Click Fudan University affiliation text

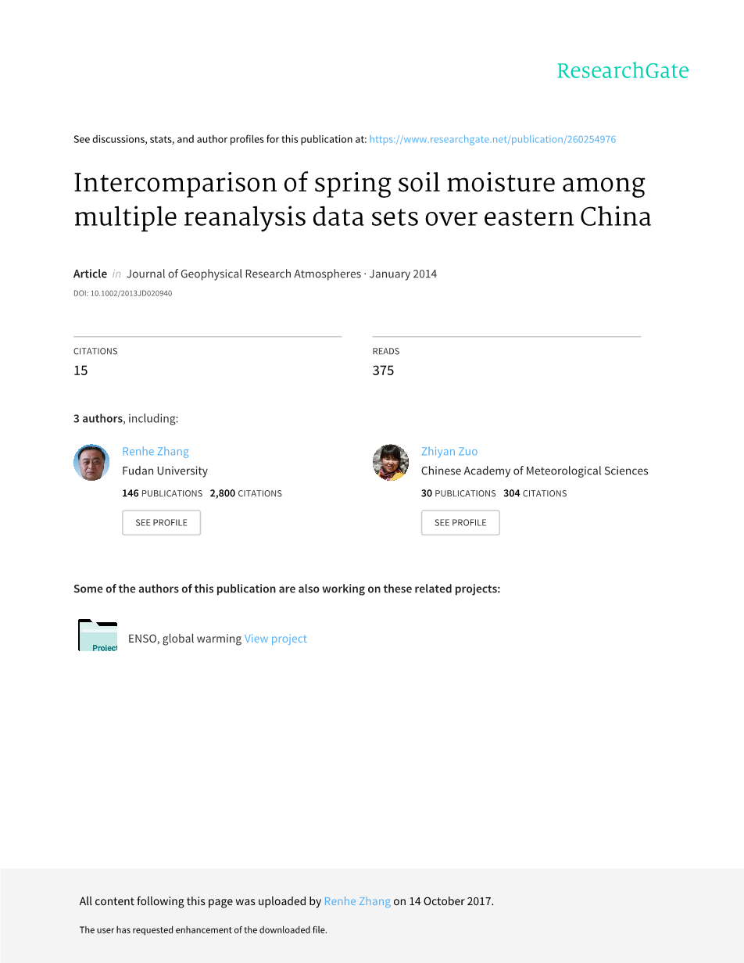[x=165, y=471]
